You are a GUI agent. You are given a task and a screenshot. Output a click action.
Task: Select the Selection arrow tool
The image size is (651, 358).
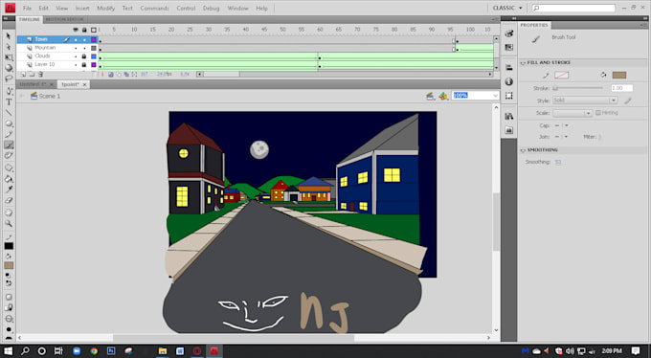pos(9,36)
